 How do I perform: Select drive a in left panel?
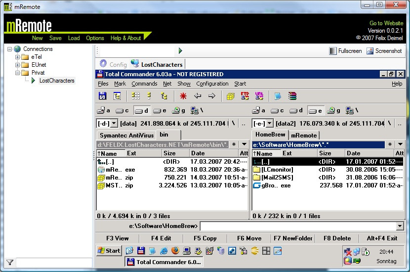[104, 110]
